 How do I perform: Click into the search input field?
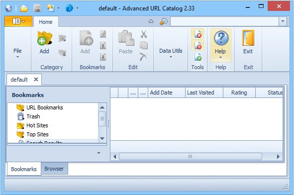(224, 21)
